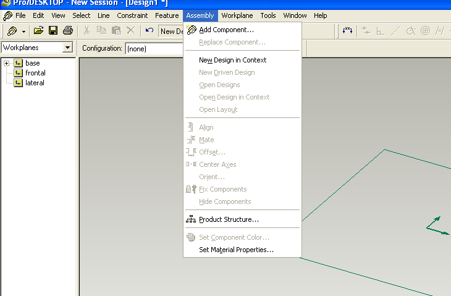Image resolution: width=451 pixels, height=296 pixels.
Task: Open the Select menu
Action: (82, 15)
